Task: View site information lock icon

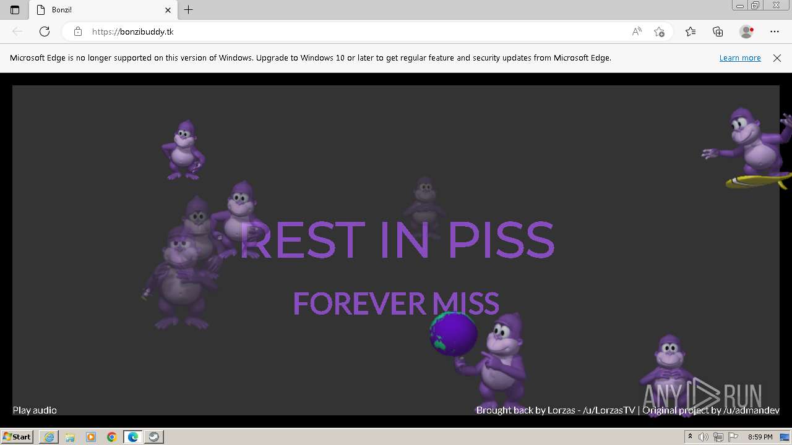Action: pos(78,32)
